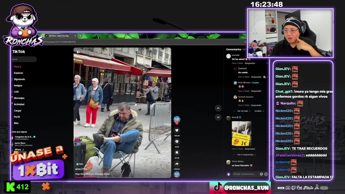Share the video using arrow icon
This screenshot has width=345, height=194.
tap(177, 164)
